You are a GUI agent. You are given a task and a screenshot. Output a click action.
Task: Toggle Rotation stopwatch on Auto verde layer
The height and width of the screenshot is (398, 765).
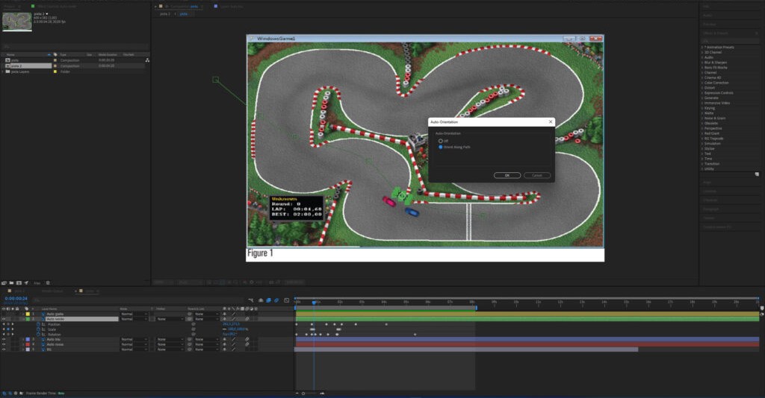[39, 334]
